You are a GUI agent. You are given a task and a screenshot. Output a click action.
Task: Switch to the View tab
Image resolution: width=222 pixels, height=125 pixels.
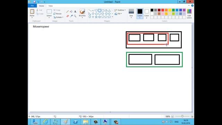51,6
